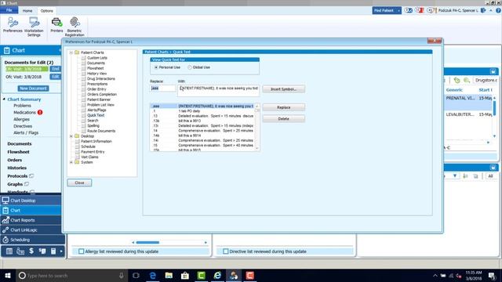Click the help question mark icon
This screenshot has width=502, height=282.
coord(498,10)
